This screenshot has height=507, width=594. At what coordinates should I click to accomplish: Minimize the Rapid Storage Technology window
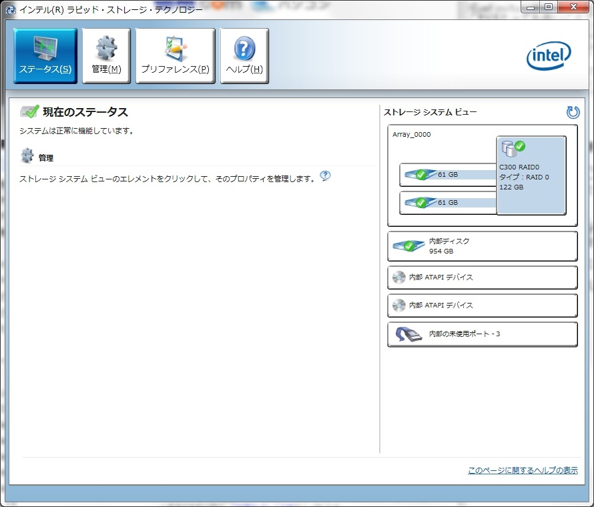point(531,7)
